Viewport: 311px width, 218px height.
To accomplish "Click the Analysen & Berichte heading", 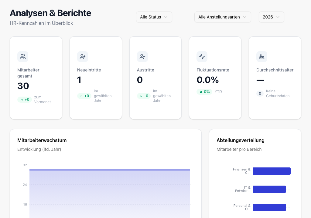I will pyautogui.click(x=50, y=13).
